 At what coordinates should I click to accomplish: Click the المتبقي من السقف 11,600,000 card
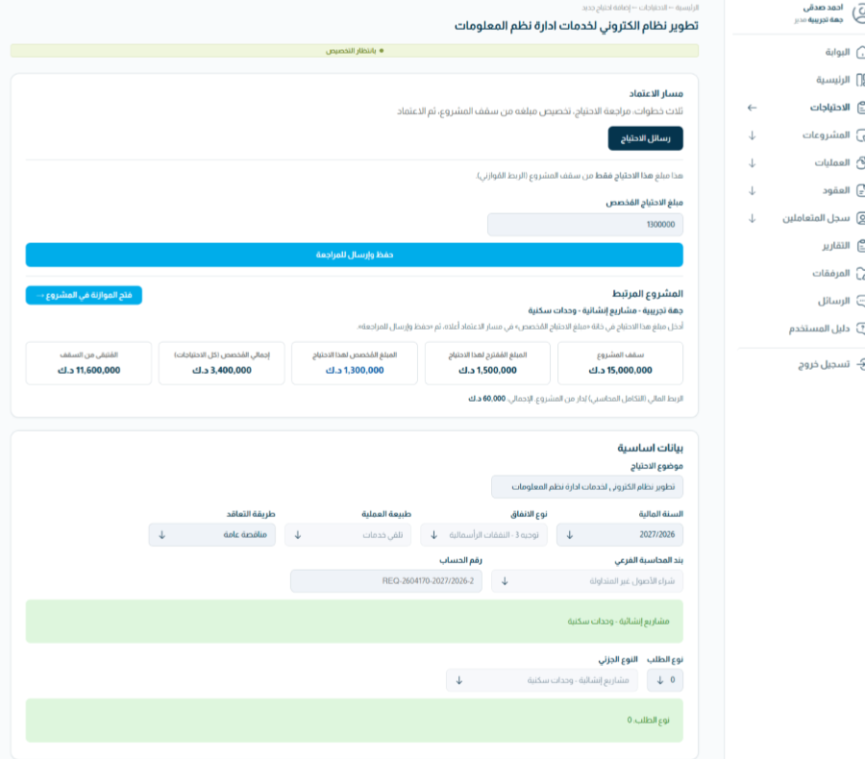coord(88,363)
